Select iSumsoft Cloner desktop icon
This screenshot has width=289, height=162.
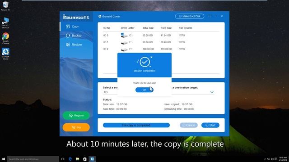coord(5,54)
